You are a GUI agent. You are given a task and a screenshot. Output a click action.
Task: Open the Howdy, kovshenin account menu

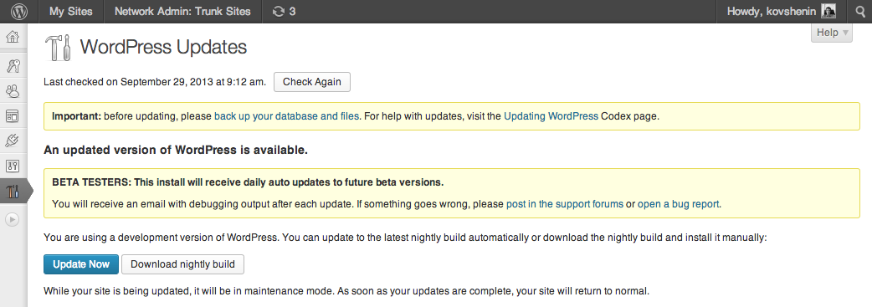(x=781, y=11)
